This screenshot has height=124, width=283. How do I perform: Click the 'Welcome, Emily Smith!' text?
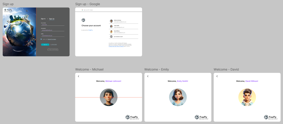178,81
